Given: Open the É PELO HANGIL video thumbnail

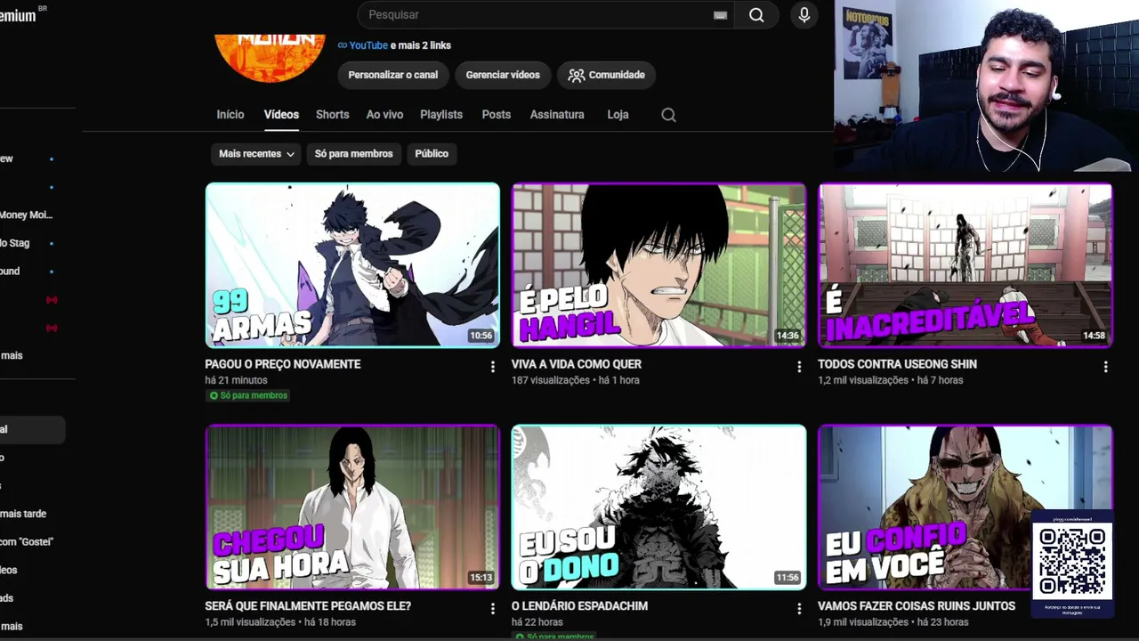Looking at the screenshot, I should (658, 265).
